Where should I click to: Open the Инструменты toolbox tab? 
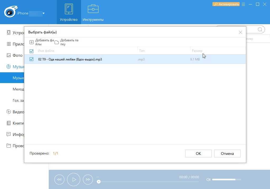coord(93,12)
